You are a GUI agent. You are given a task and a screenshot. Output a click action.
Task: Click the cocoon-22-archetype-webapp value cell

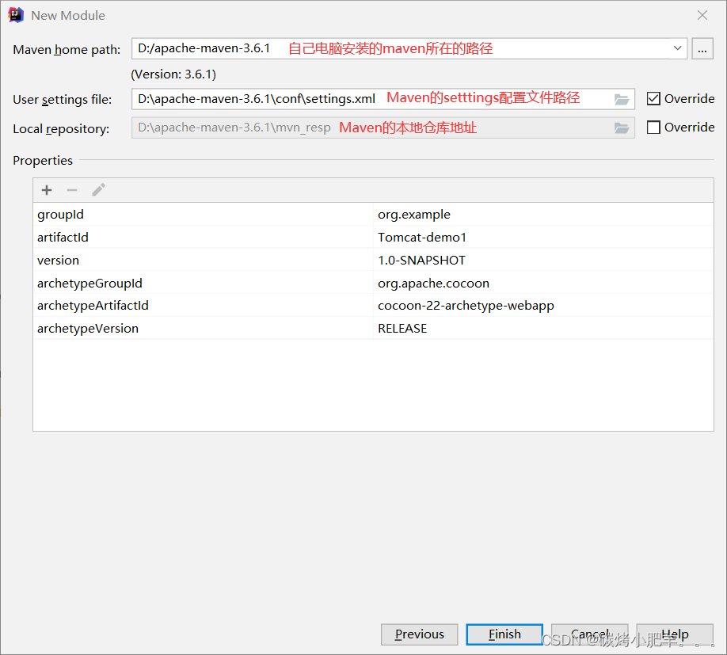[x=543, y=306]
